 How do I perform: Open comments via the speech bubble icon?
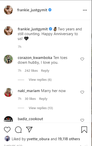coord(18,130)
